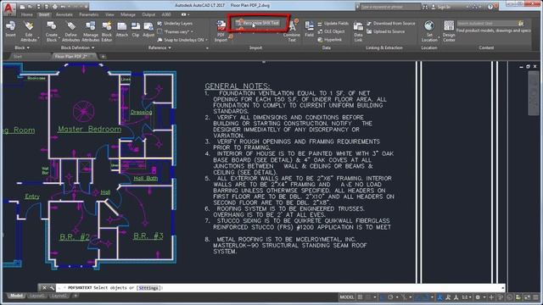The height and width of the screenshot is (305, 543).
Task: Click the Data Link icon
Action: [358, 26]
